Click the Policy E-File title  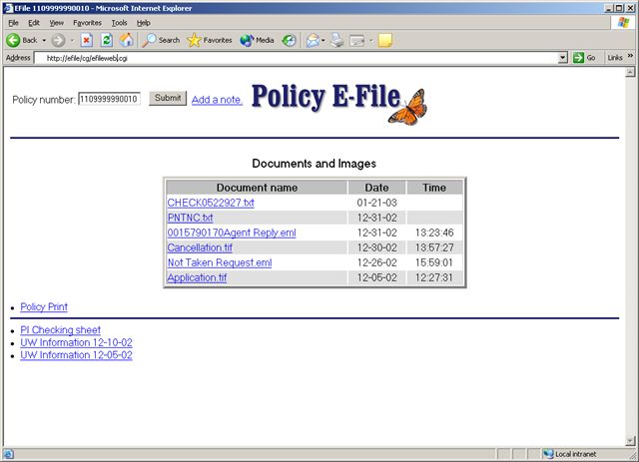(x=326, y=96)
